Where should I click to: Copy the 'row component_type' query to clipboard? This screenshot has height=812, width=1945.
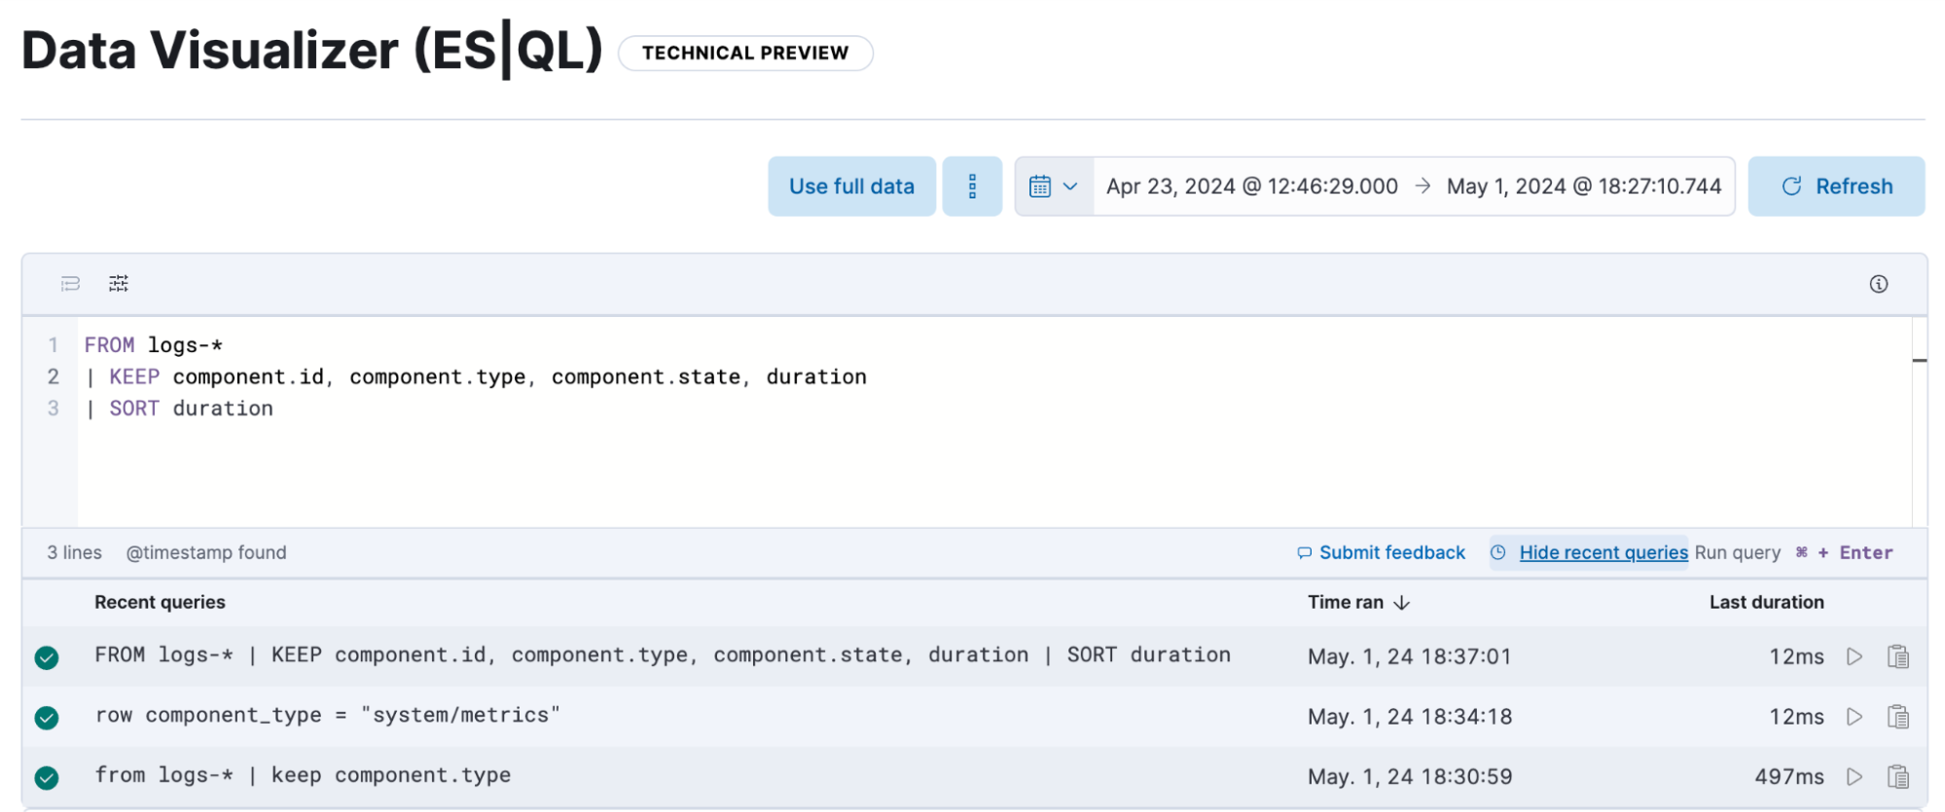click(x=1897, y=717)
